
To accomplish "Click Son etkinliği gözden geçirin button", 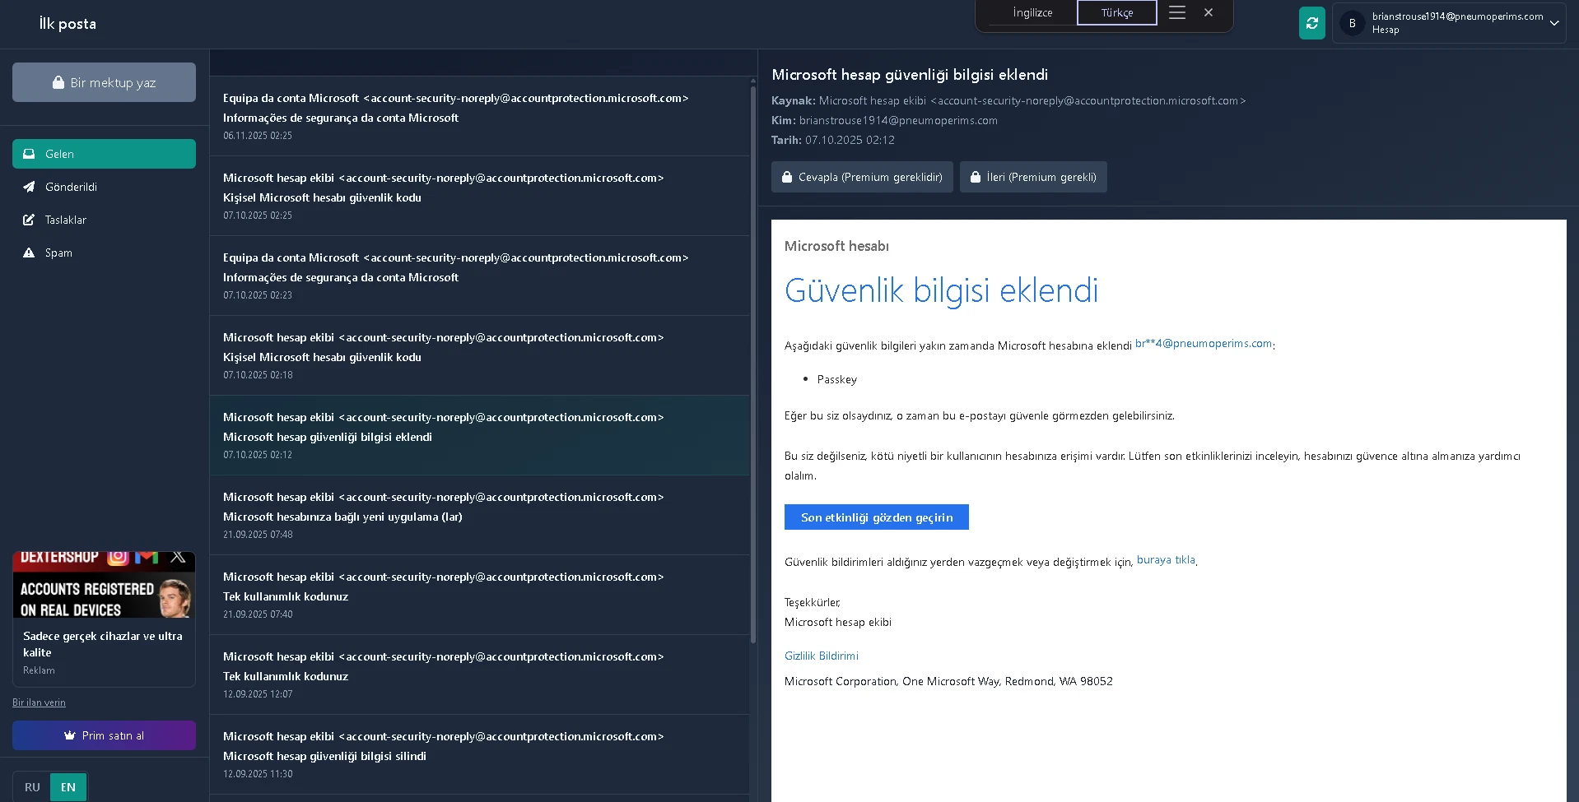I will coord(877,517).
